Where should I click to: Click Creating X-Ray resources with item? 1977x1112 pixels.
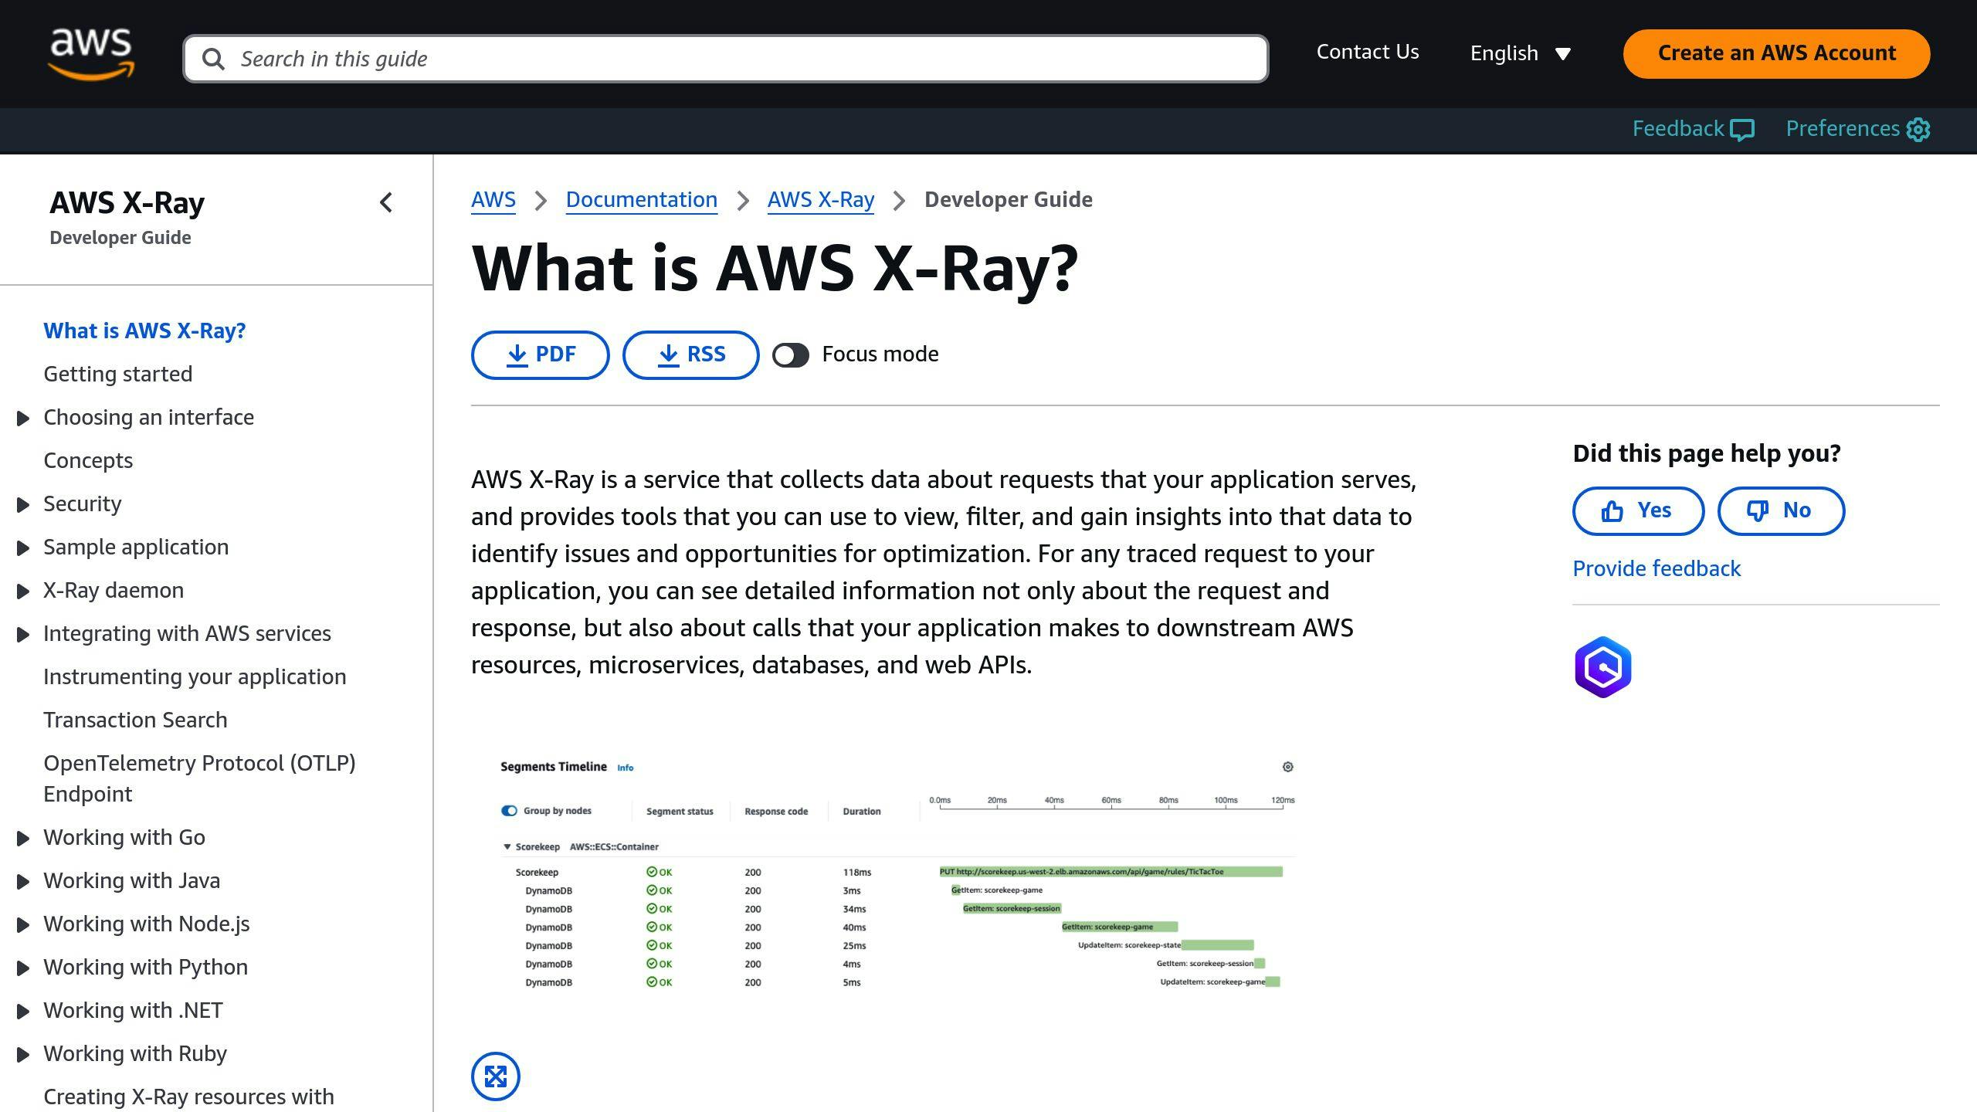tap(189, 1097)
